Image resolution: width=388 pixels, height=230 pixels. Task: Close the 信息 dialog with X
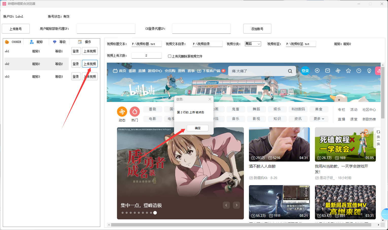(210, 99)
